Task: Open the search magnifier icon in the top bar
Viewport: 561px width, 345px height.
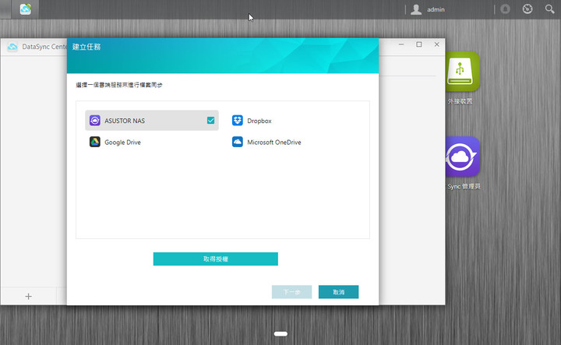Action: (549, 9)
